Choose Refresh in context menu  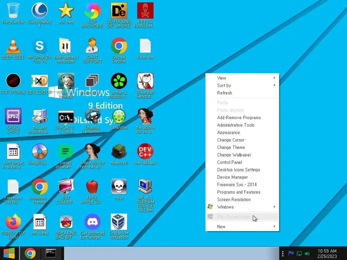242,93
